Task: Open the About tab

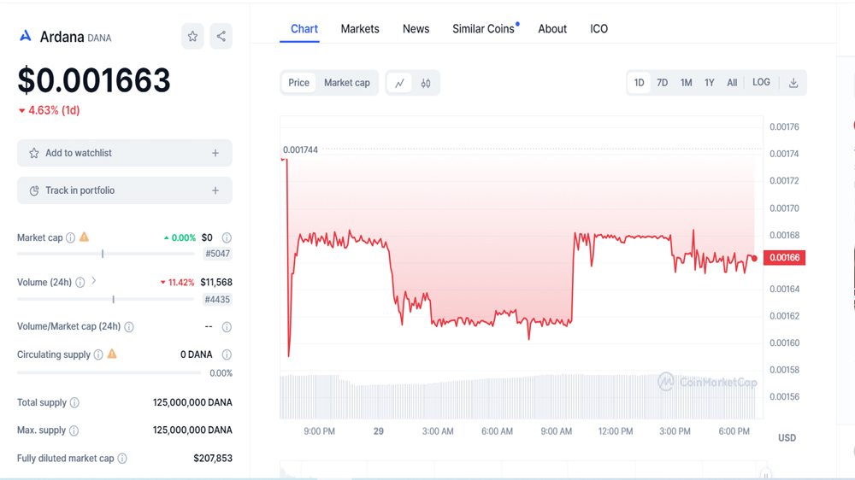Action: click(552, 29)
